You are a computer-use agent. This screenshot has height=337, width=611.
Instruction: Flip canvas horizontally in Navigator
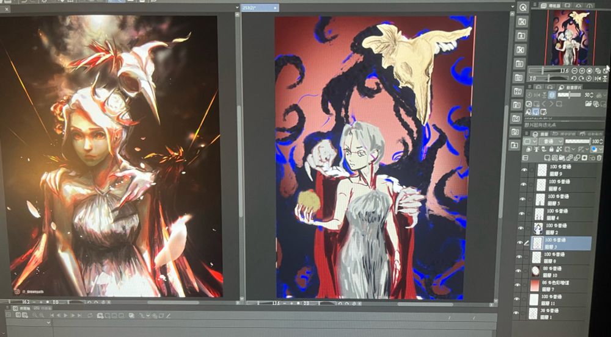tap(598, 79)
